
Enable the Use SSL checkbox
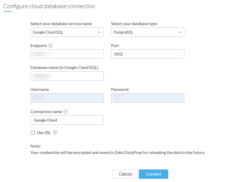click(33, 133)
